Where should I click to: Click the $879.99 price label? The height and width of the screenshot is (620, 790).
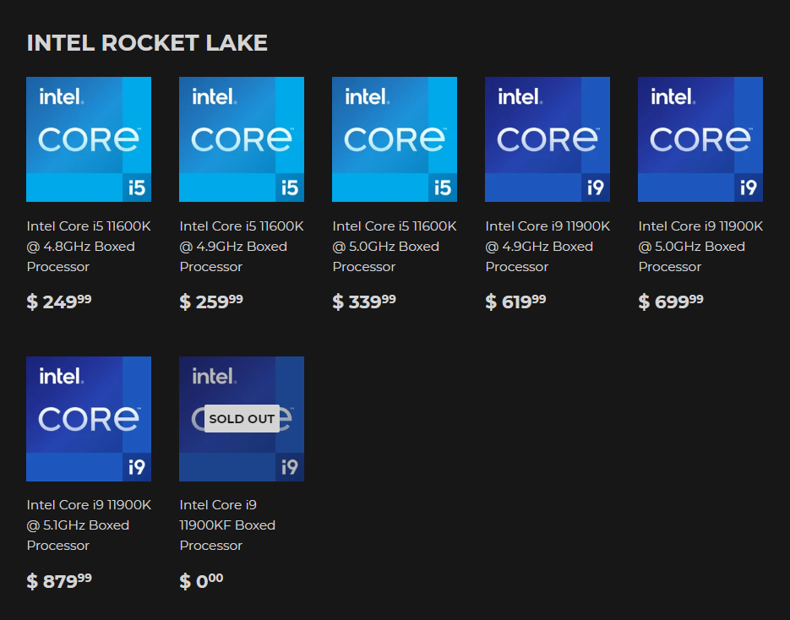(x=59, y=580)
